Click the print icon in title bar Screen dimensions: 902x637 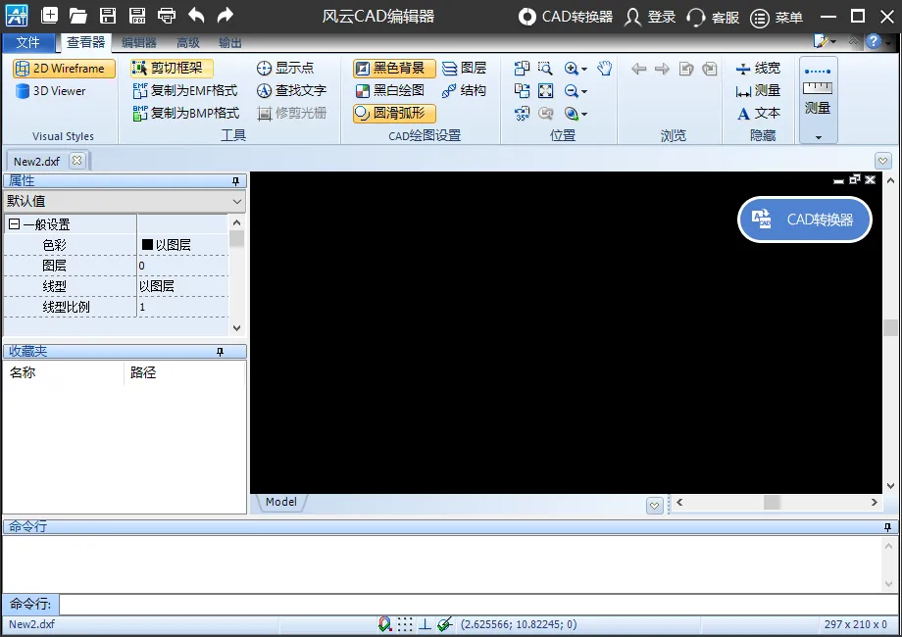[167, 16]
